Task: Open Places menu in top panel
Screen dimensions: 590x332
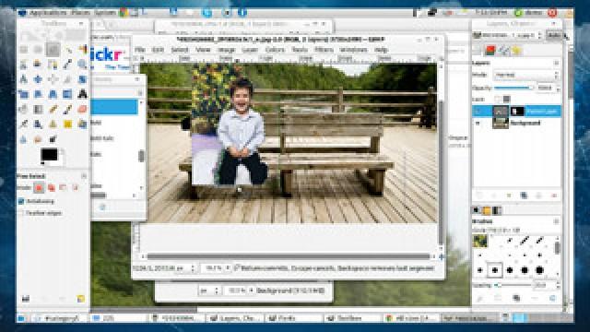Action: pyautogui.click(x=80, y=13)
